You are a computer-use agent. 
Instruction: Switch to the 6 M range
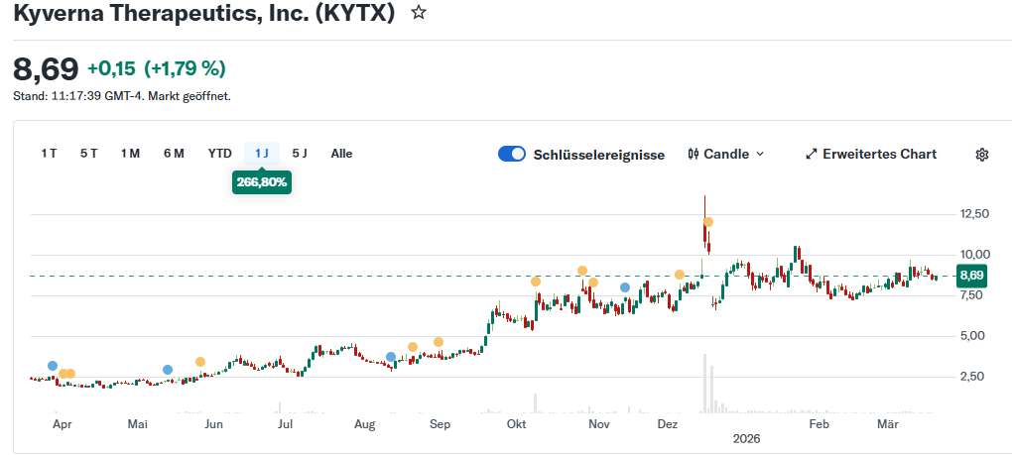(174, 154)
